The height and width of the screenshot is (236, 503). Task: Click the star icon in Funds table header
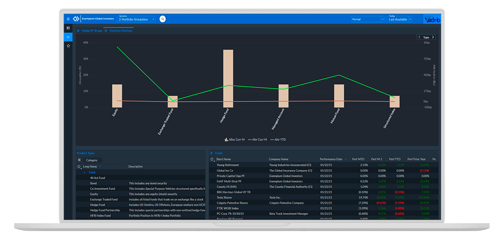pos(212,159)
